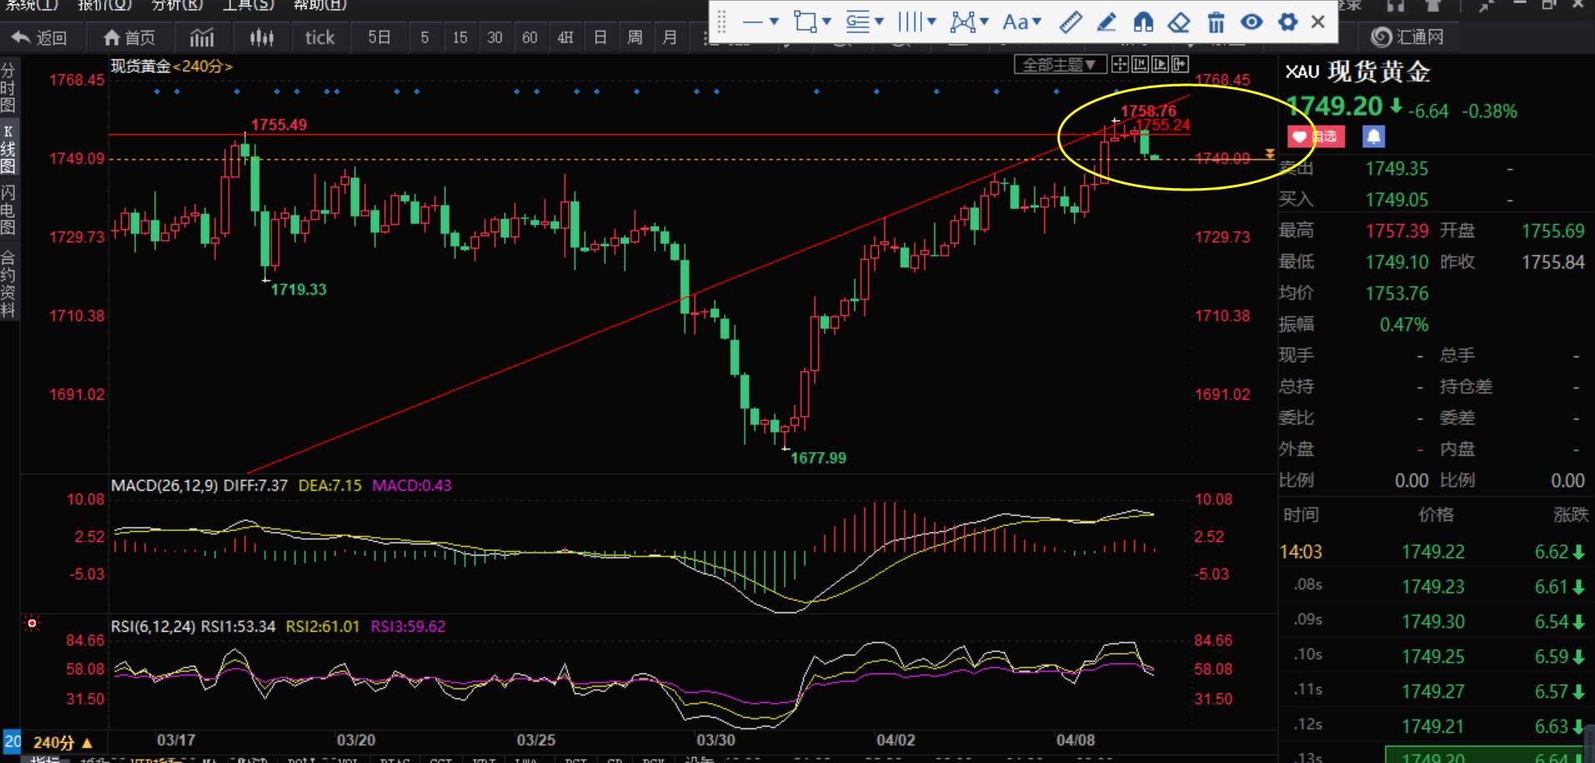This screenshot has height=763, width=1595.
Task: Select the tick timeframe
Action: 320,37
